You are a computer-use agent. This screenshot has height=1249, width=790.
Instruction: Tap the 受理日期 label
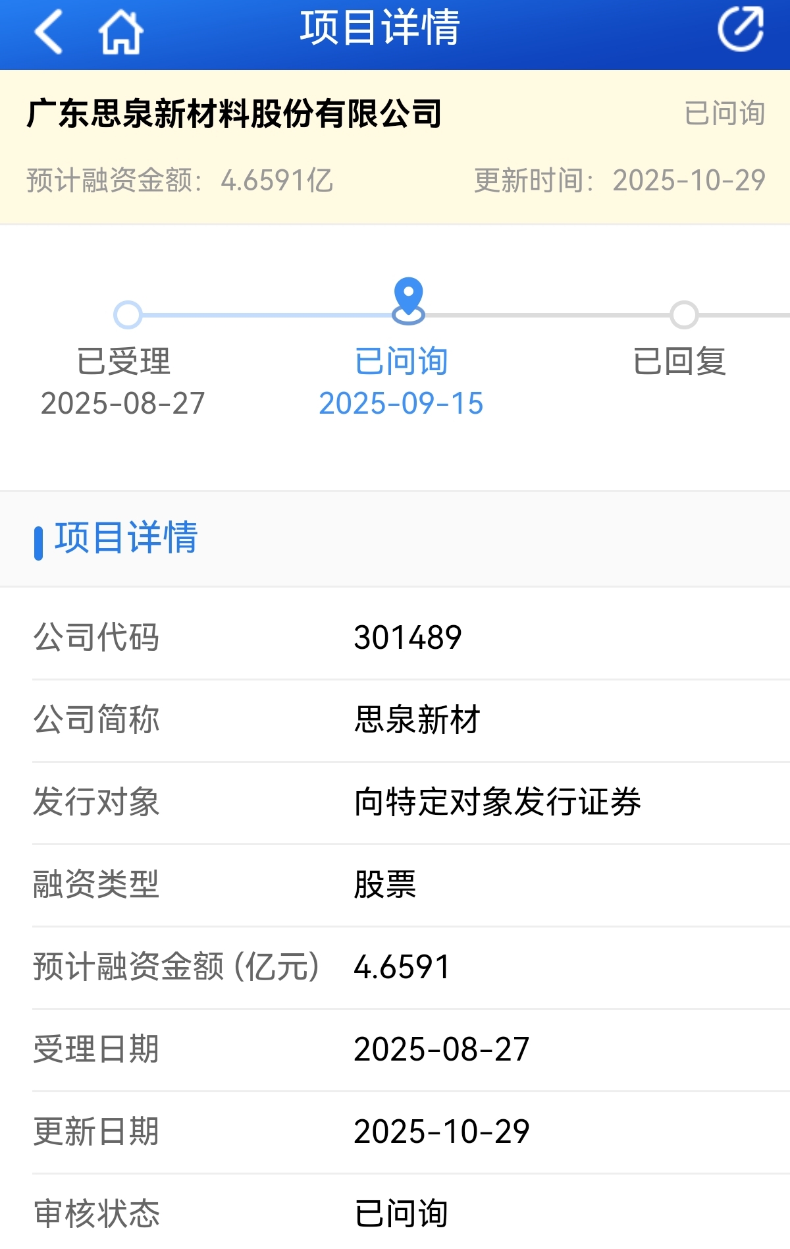pyautogui.click(x=96, y=1049)
